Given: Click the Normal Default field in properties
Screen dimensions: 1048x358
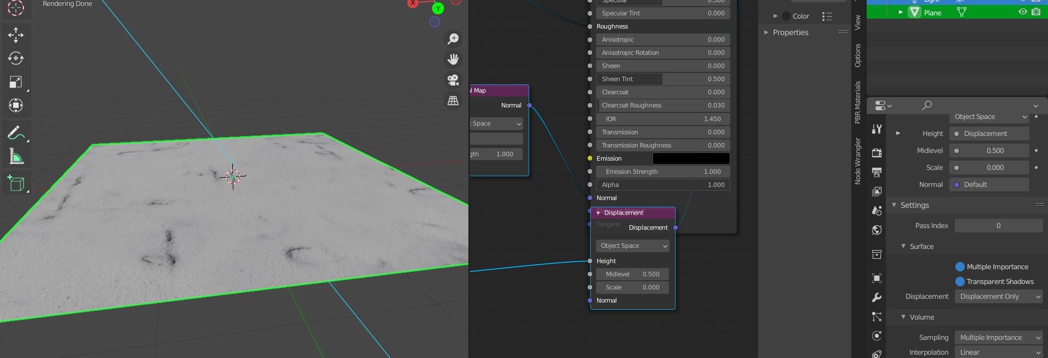Looking at the screenshot, I should (x=989, y=184).
